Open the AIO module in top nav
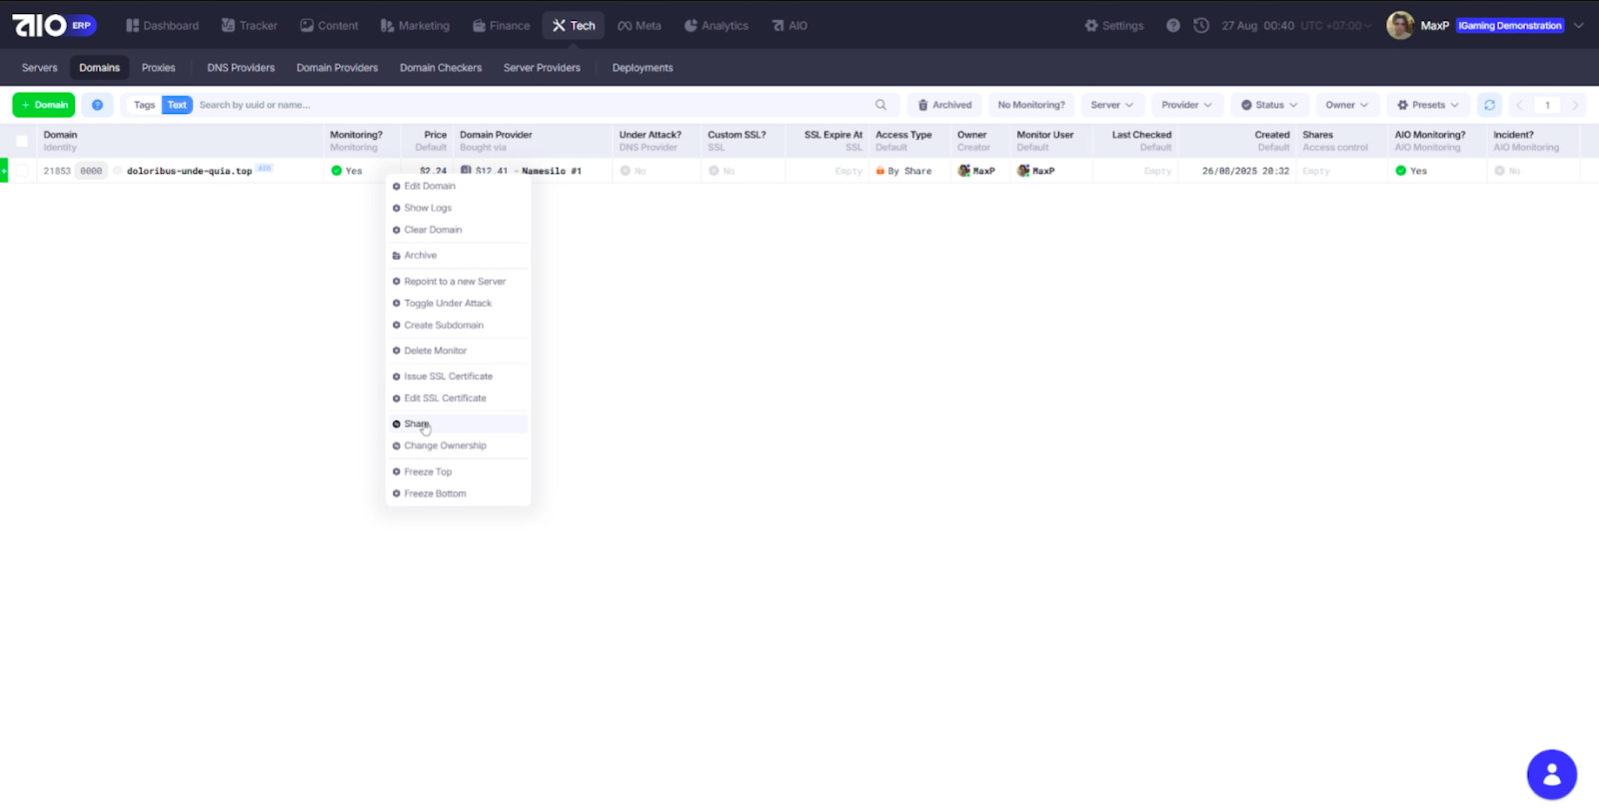 pyautogui.click(x=790, y=26)
